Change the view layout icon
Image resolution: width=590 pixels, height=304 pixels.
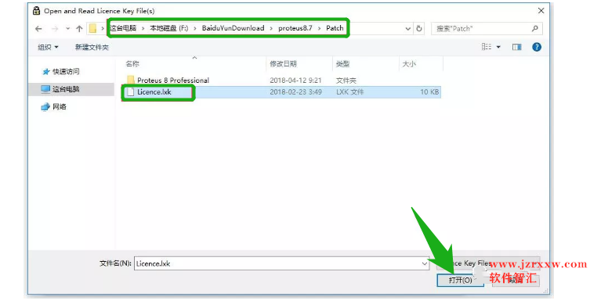[x=487, y=47]
